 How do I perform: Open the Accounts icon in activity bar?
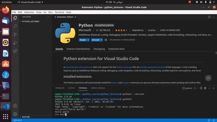[15, 106]
